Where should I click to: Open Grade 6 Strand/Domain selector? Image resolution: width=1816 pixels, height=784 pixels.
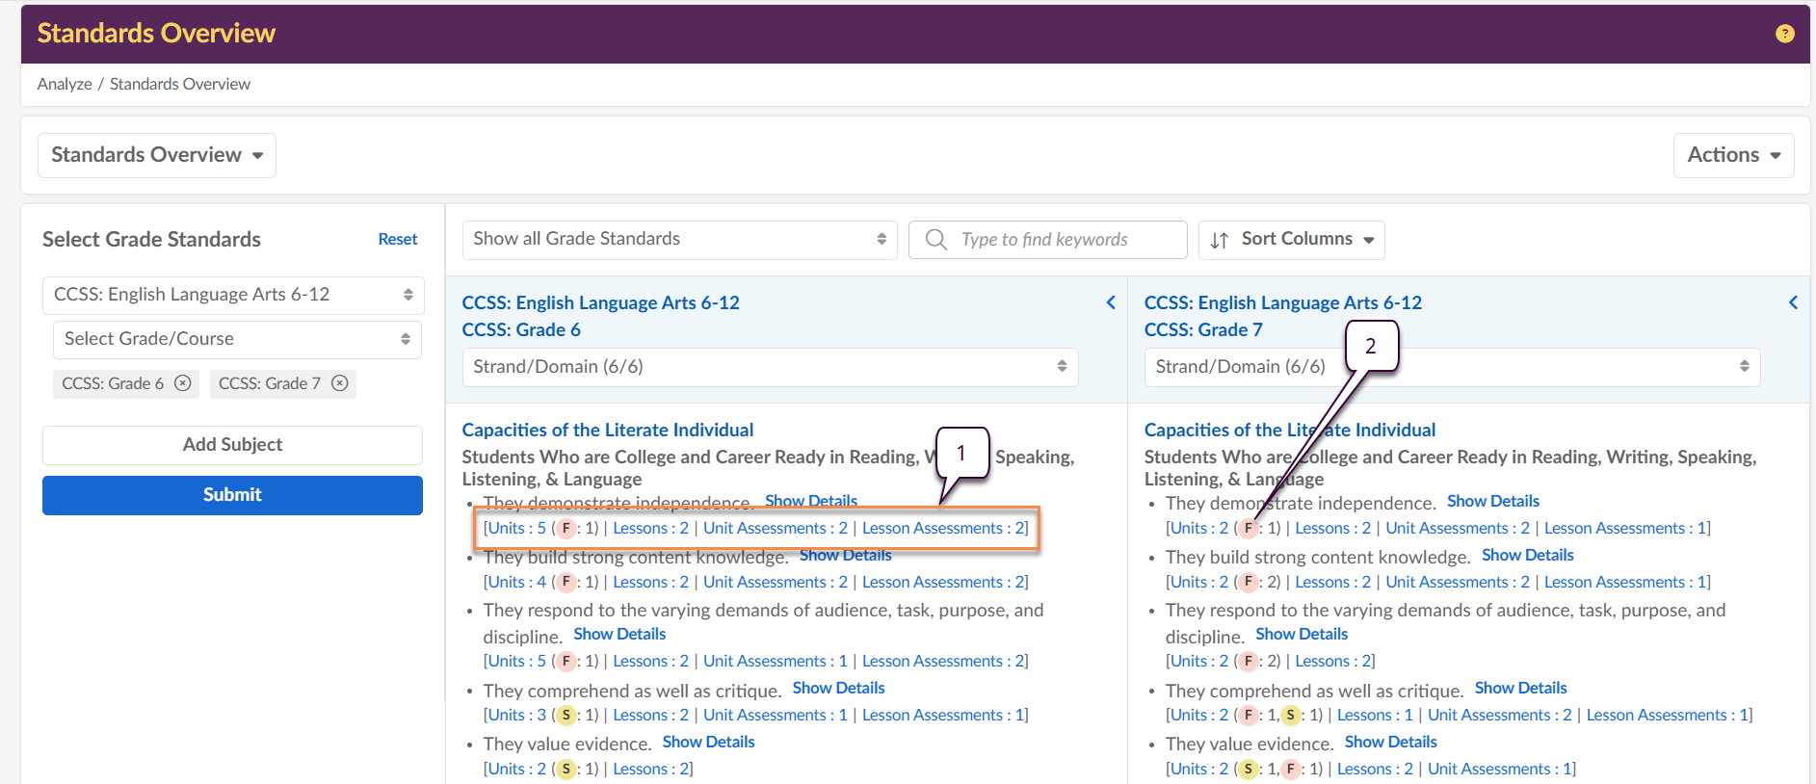pyautogui.click(x=770, y=367)
